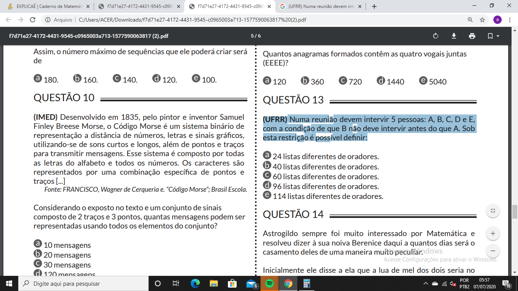Download the PDF file
Viewport: 518px width, 291px height.
[454, 36]
